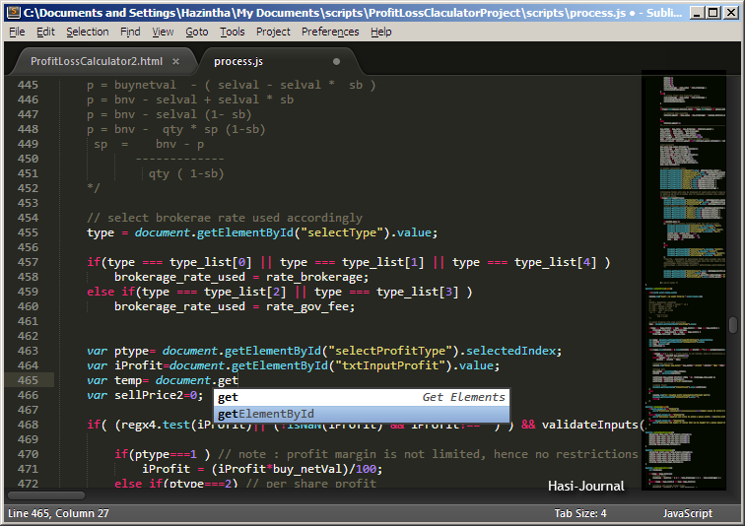Open the Project menu

point(273,32)
